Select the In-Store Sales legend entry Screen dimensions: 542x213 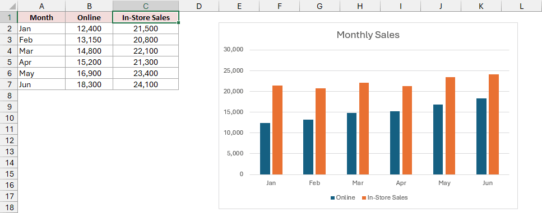[x=385, y=198]
